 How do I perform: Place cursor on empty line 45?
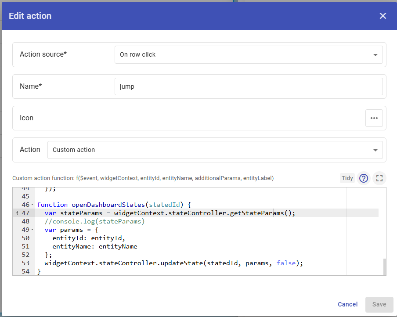click(132, 196)
